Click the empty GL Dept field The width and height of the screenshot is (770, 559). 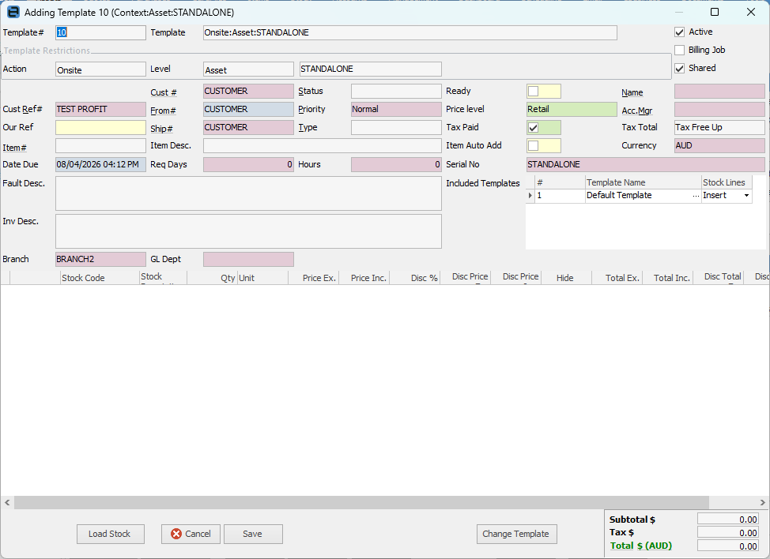248,260
